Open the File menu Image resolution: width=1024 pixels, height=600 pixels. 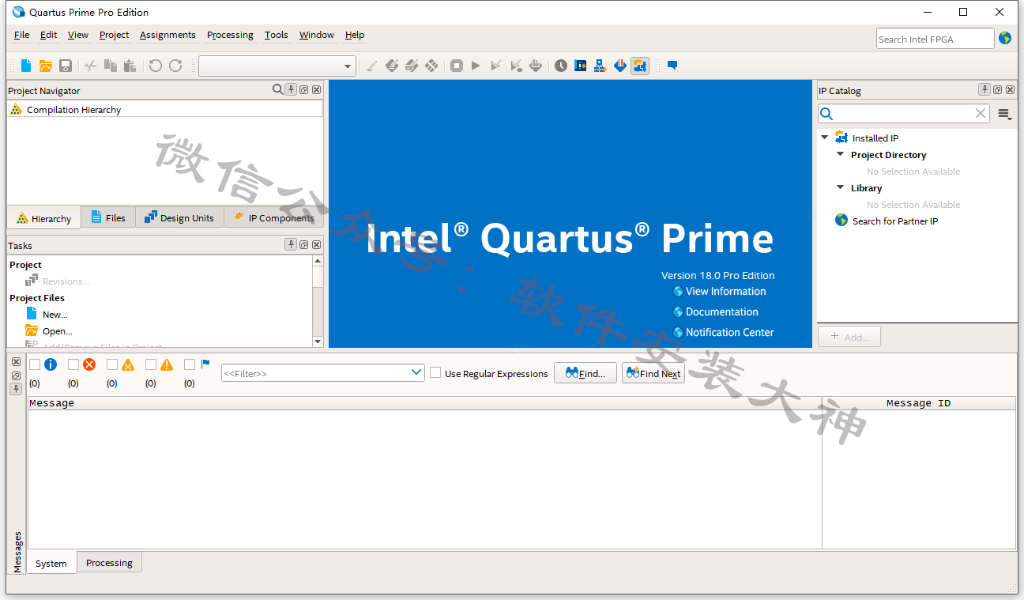point(22,35)
